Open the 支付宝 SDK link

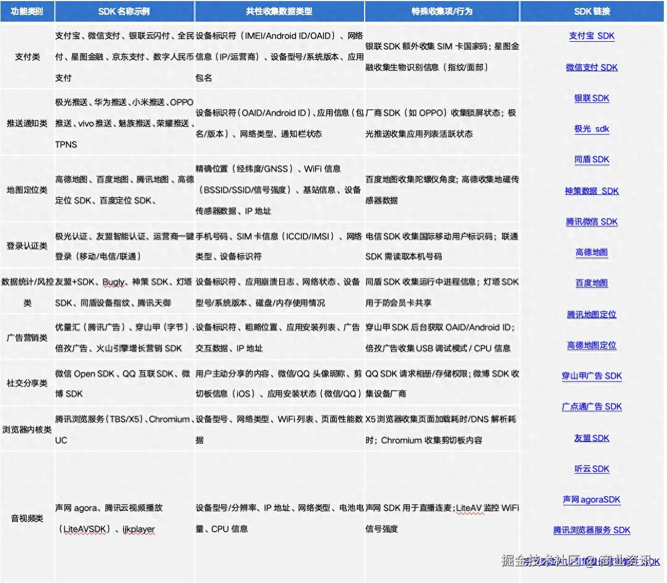tap(592, 36)
